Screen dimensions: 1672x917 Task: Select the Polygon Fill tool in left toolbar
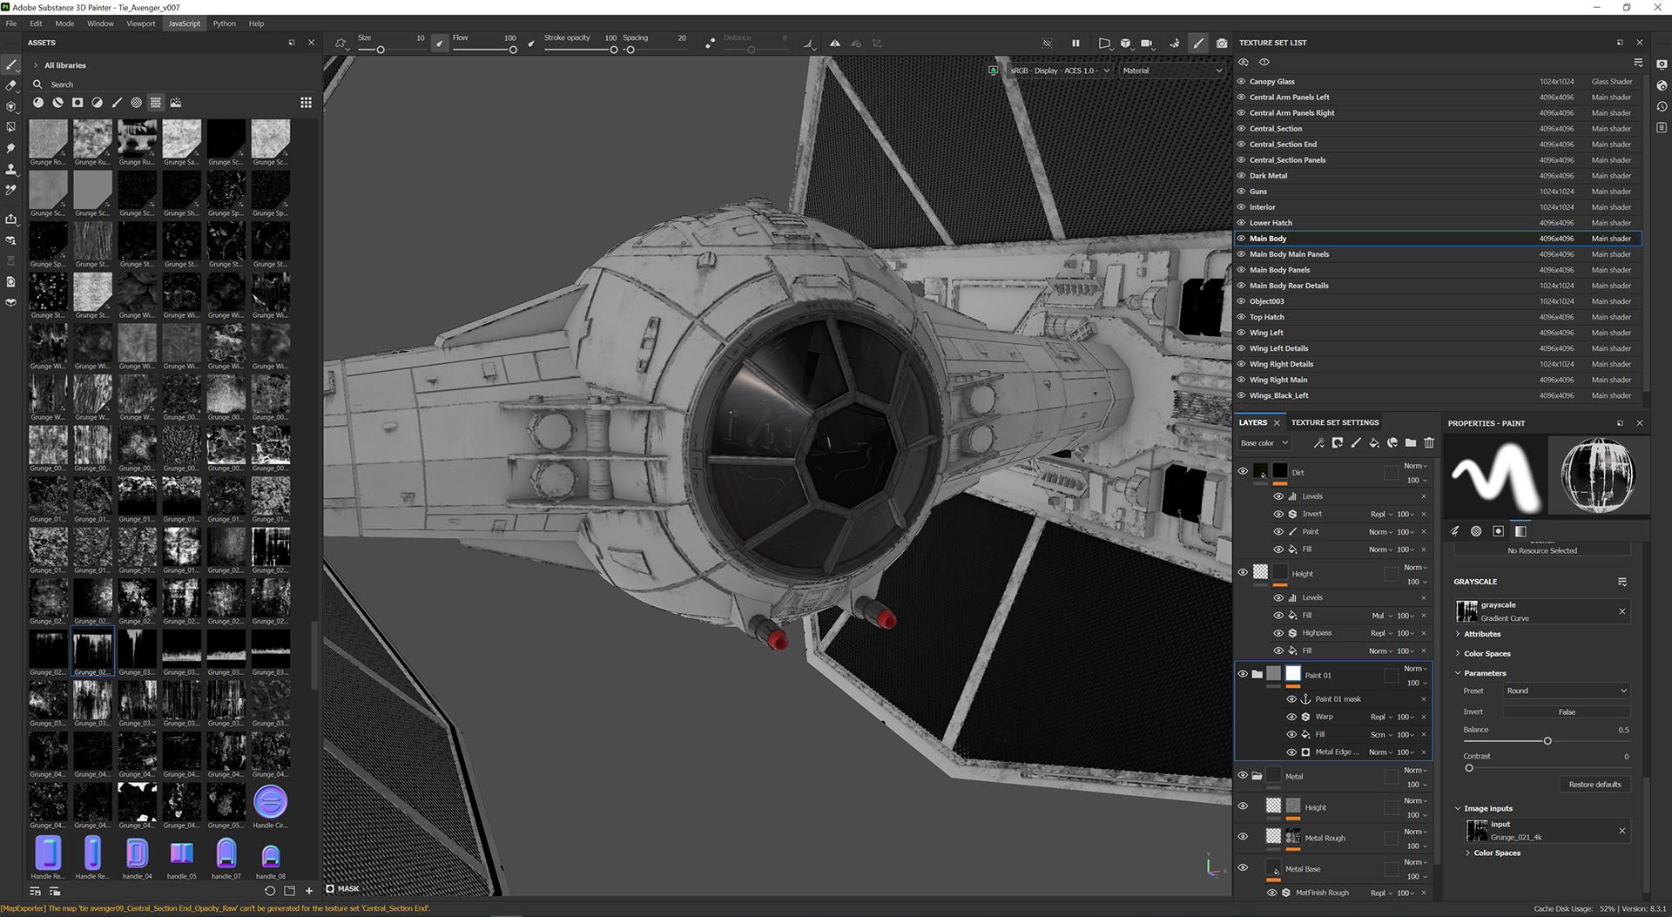[11, 127]
